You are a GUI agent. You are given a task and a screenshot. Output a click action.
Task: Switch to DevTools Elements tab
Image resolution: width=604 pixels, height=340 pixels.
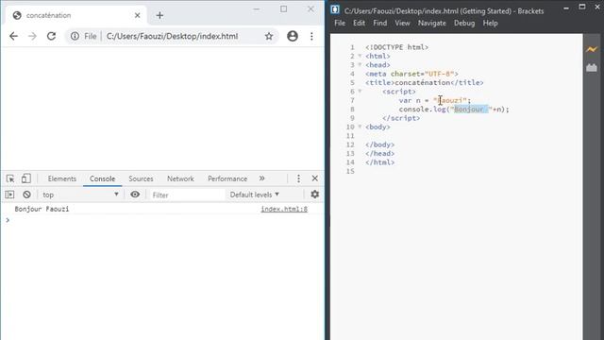[62, 178]
